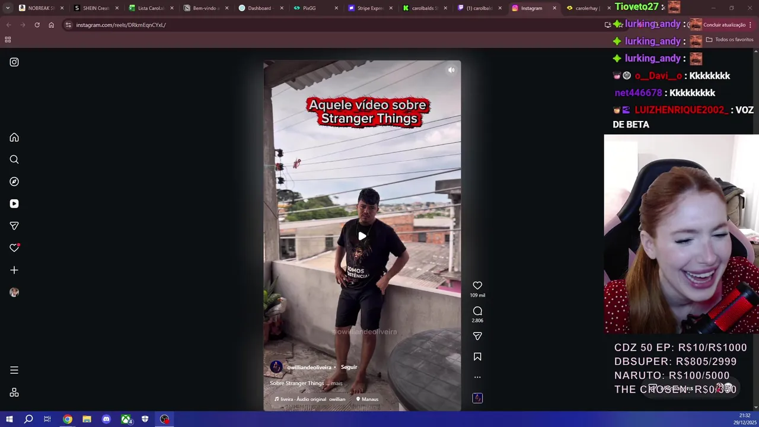Image resolution: width=759 pixels, height=427 pixels.
Task: Open the Instagram logo home link
Action: (14, 62)
